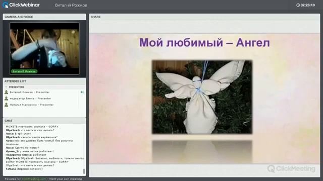Click slide title Мой любимый – Ангел
This screenshot has height=181, width=323.
(x=204, y=43)
